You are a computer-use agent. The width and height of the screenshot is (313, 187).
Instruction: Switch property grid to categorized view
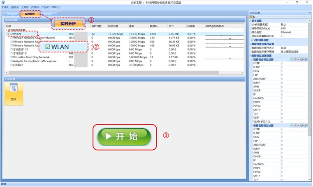point(251,17)
